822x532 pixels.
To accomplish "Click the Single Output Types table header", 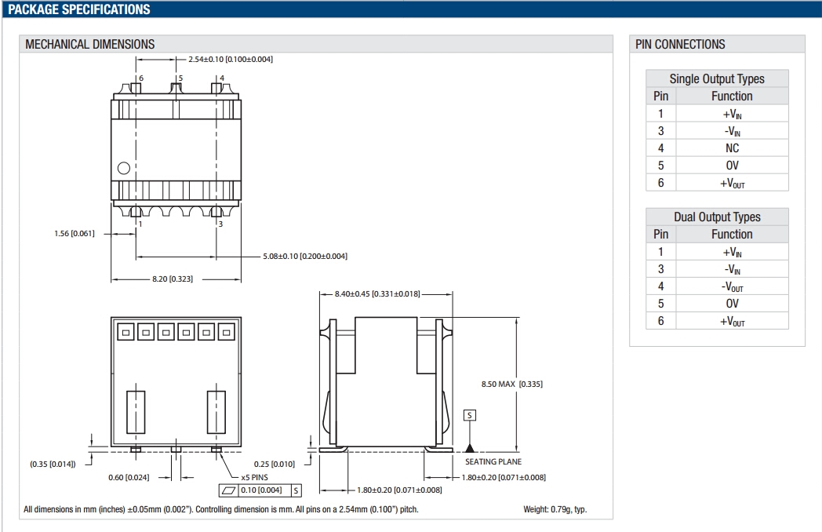I will pos(716,78).
